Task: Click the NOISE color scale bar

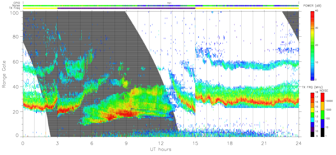Action: tap(322, 114)
